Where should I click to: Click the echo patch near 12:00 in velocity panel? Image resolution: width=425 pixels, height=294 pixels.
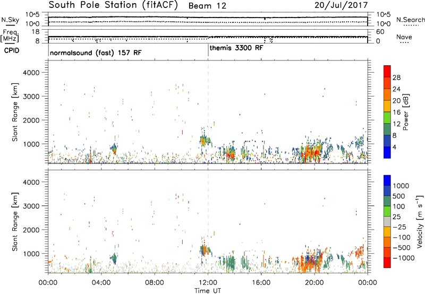pyautogui.click(x=205, y=250)
